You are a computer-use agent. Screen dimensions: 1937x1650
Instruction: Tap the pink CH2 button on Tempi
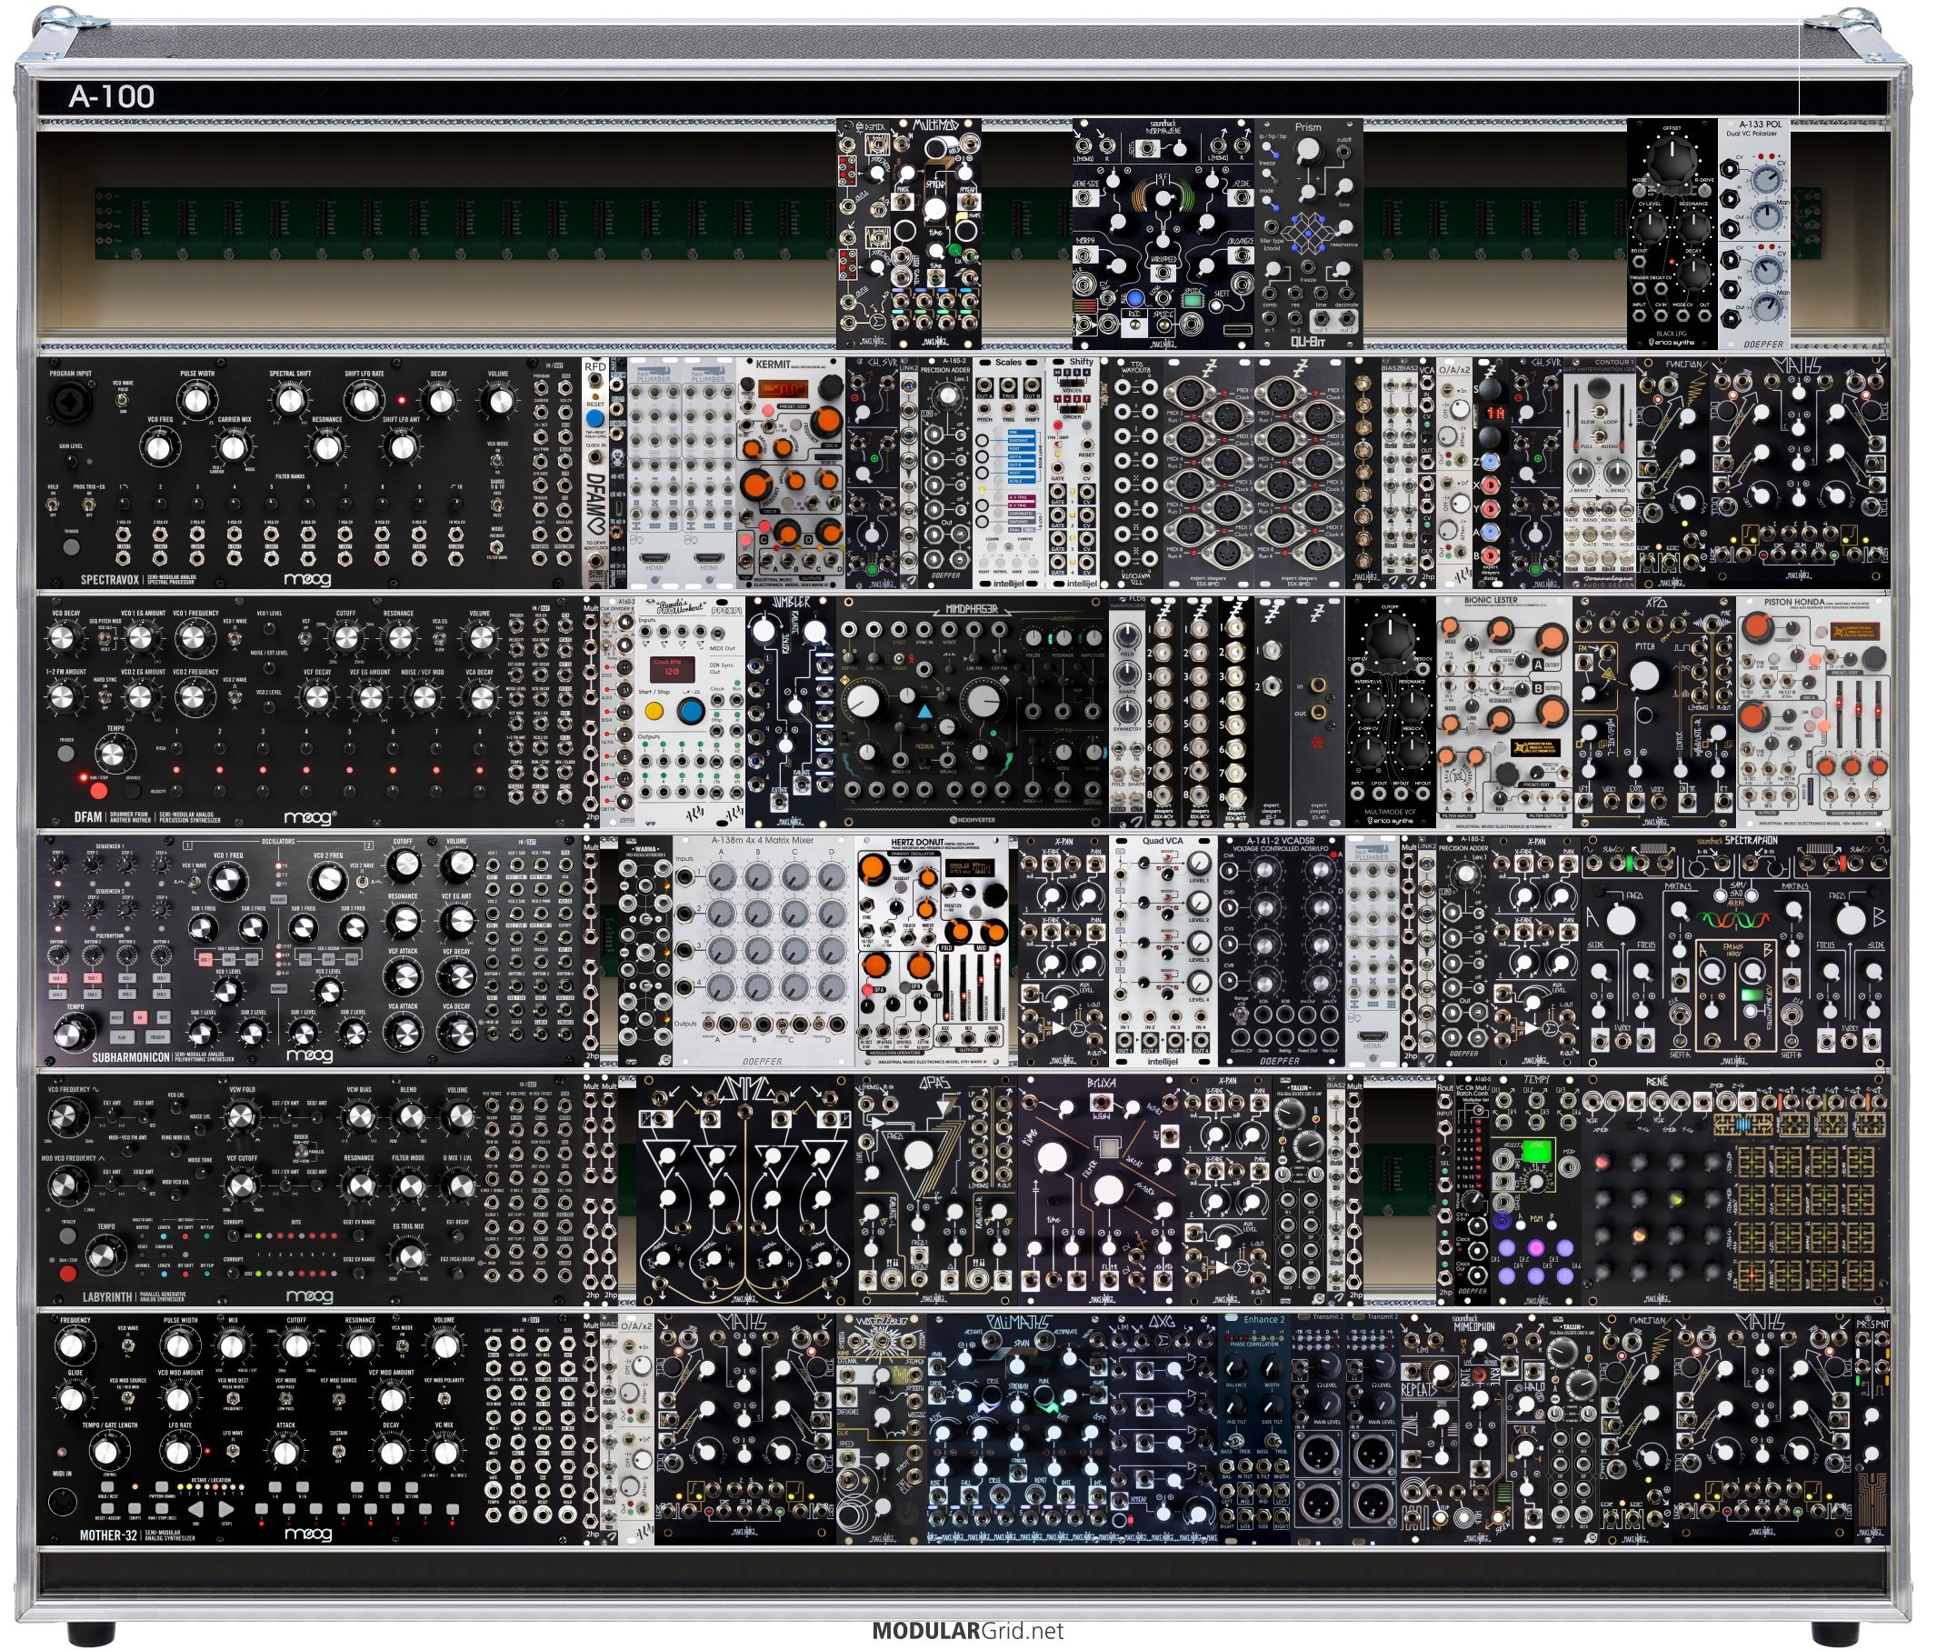1536,1247
